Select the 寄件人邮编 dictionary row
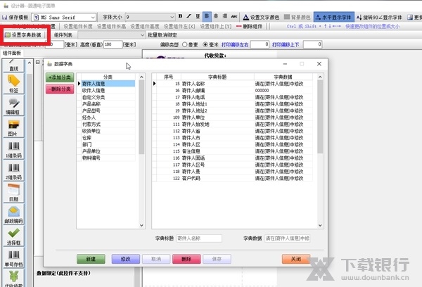 [x=234, y=91]
